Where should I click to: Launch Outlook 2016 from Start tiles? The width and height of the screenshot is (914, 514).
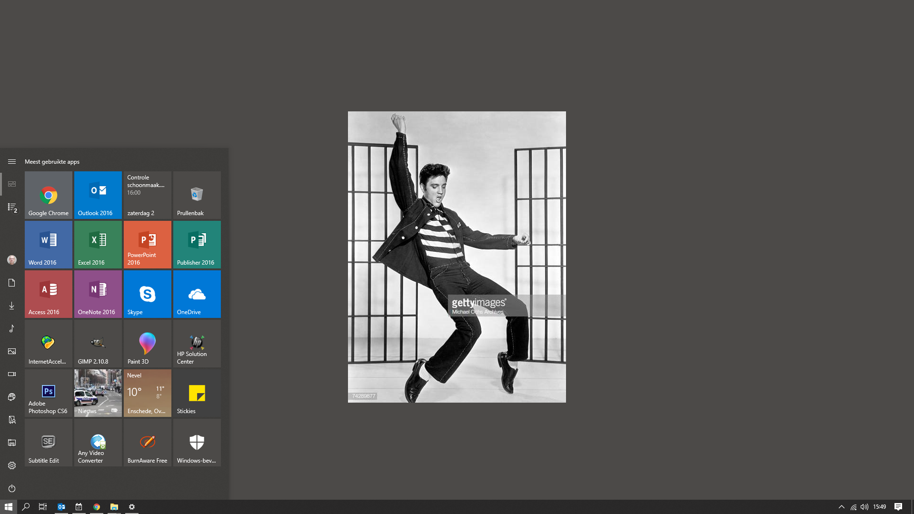pos(98,195)
